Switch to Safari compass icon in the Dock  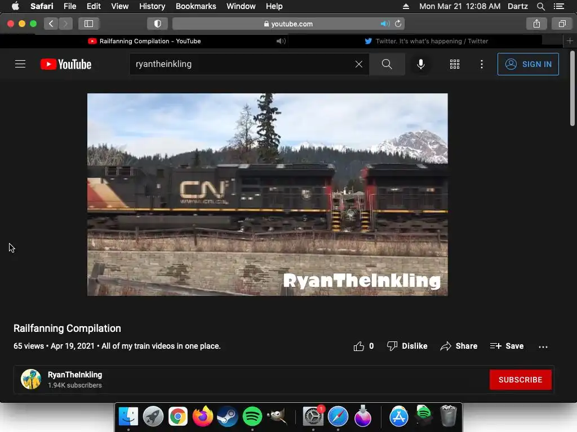click(x=338, y=416)
